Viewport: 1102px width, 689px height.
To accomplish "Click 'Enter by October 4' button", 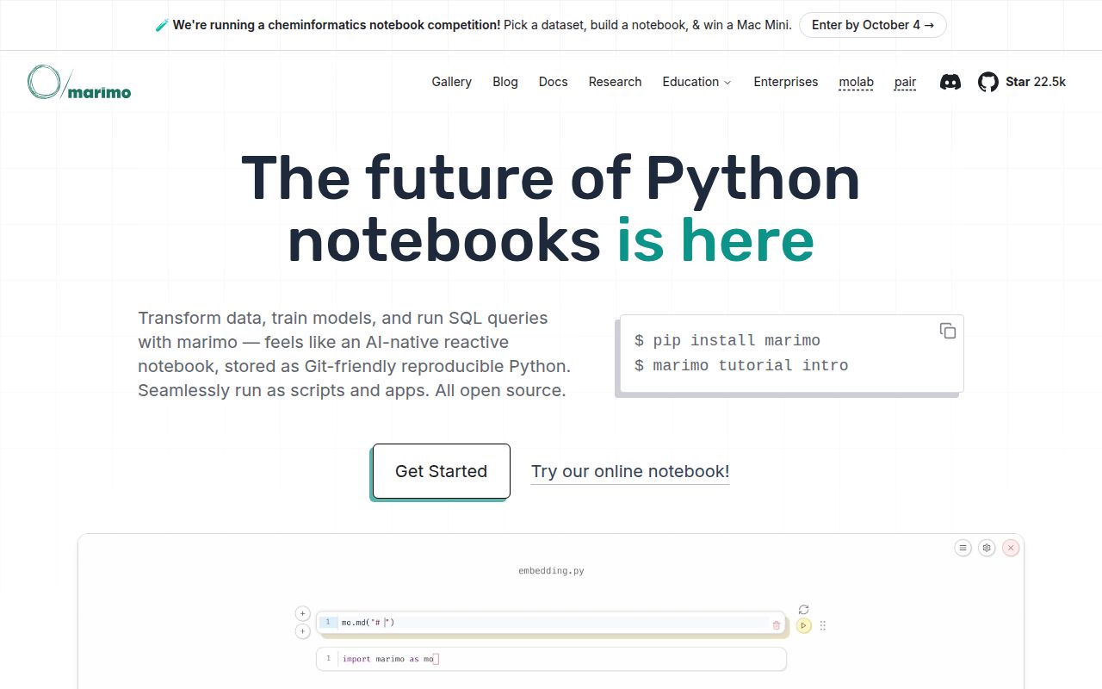I will (x=873, y=25).
